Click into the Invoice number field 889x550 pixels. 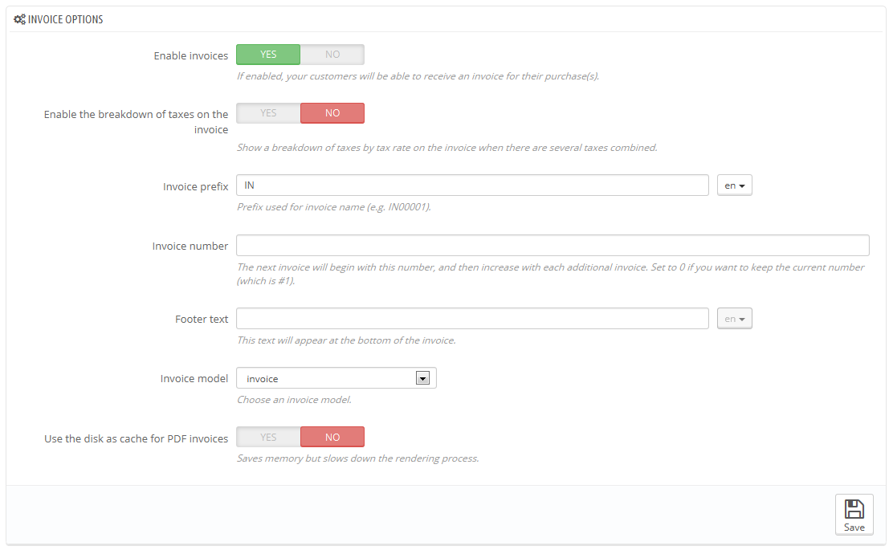pyautogui.click(x=553, y=246)
